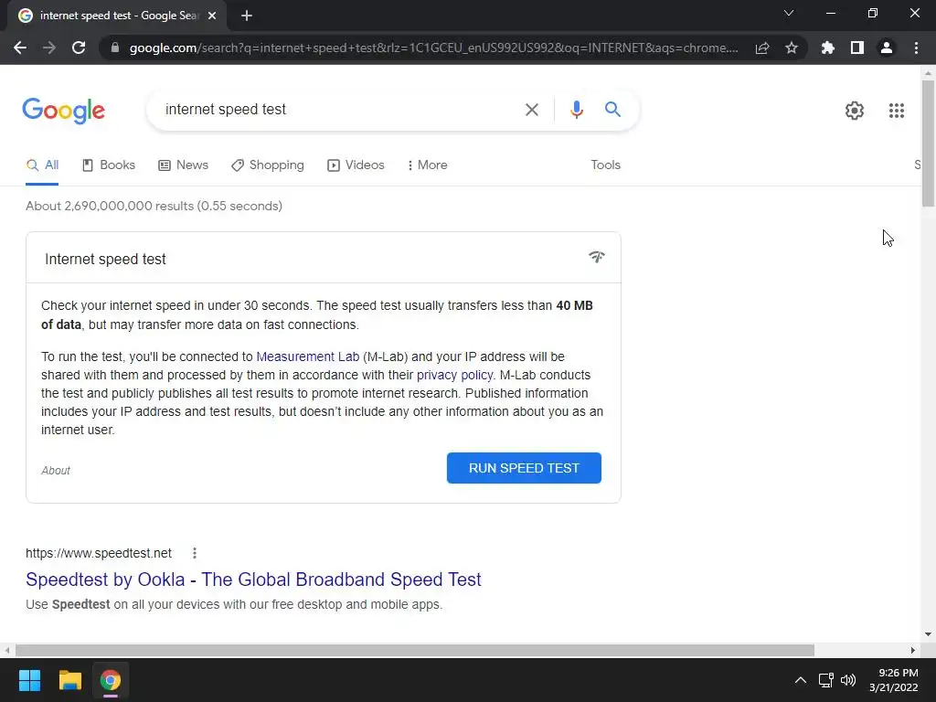Open network settings tray icon
The image size is (936, 702).
pyautogui.click(x=825, y=680)
